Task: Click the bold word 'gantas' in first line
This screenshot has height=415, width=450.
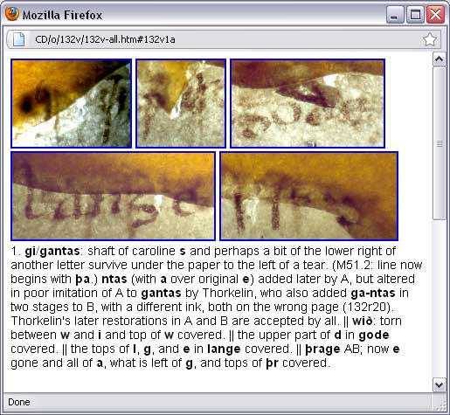Action: [59, 252]
